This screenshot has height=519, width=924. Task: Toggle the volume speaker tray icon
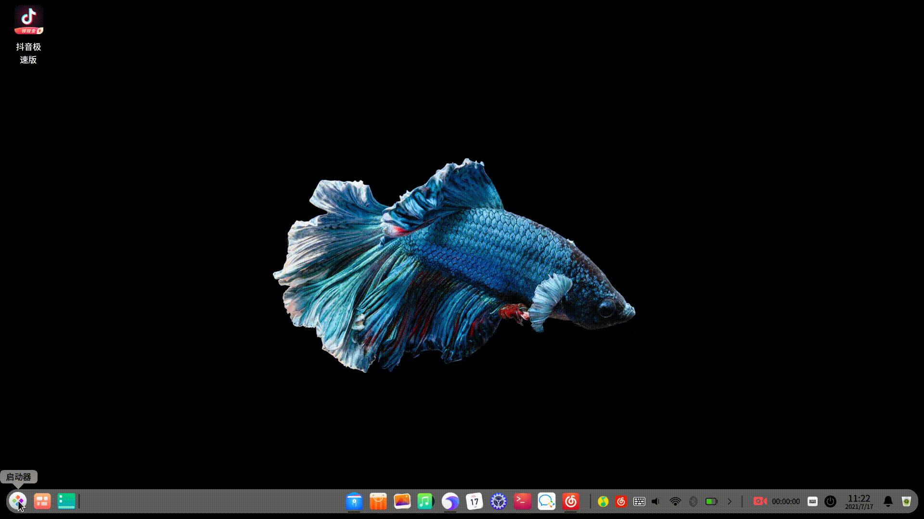pos(656,501)
